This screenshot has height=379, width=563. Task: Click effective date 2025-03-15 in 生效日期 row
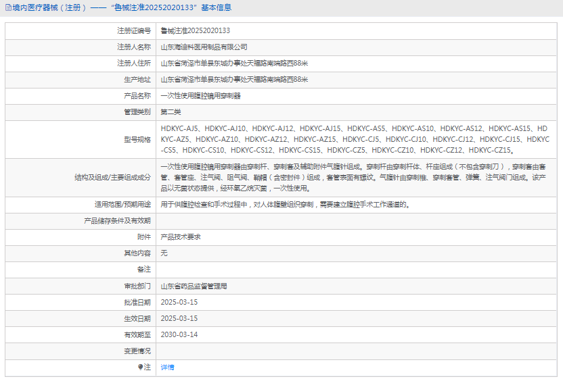[179, 318]
